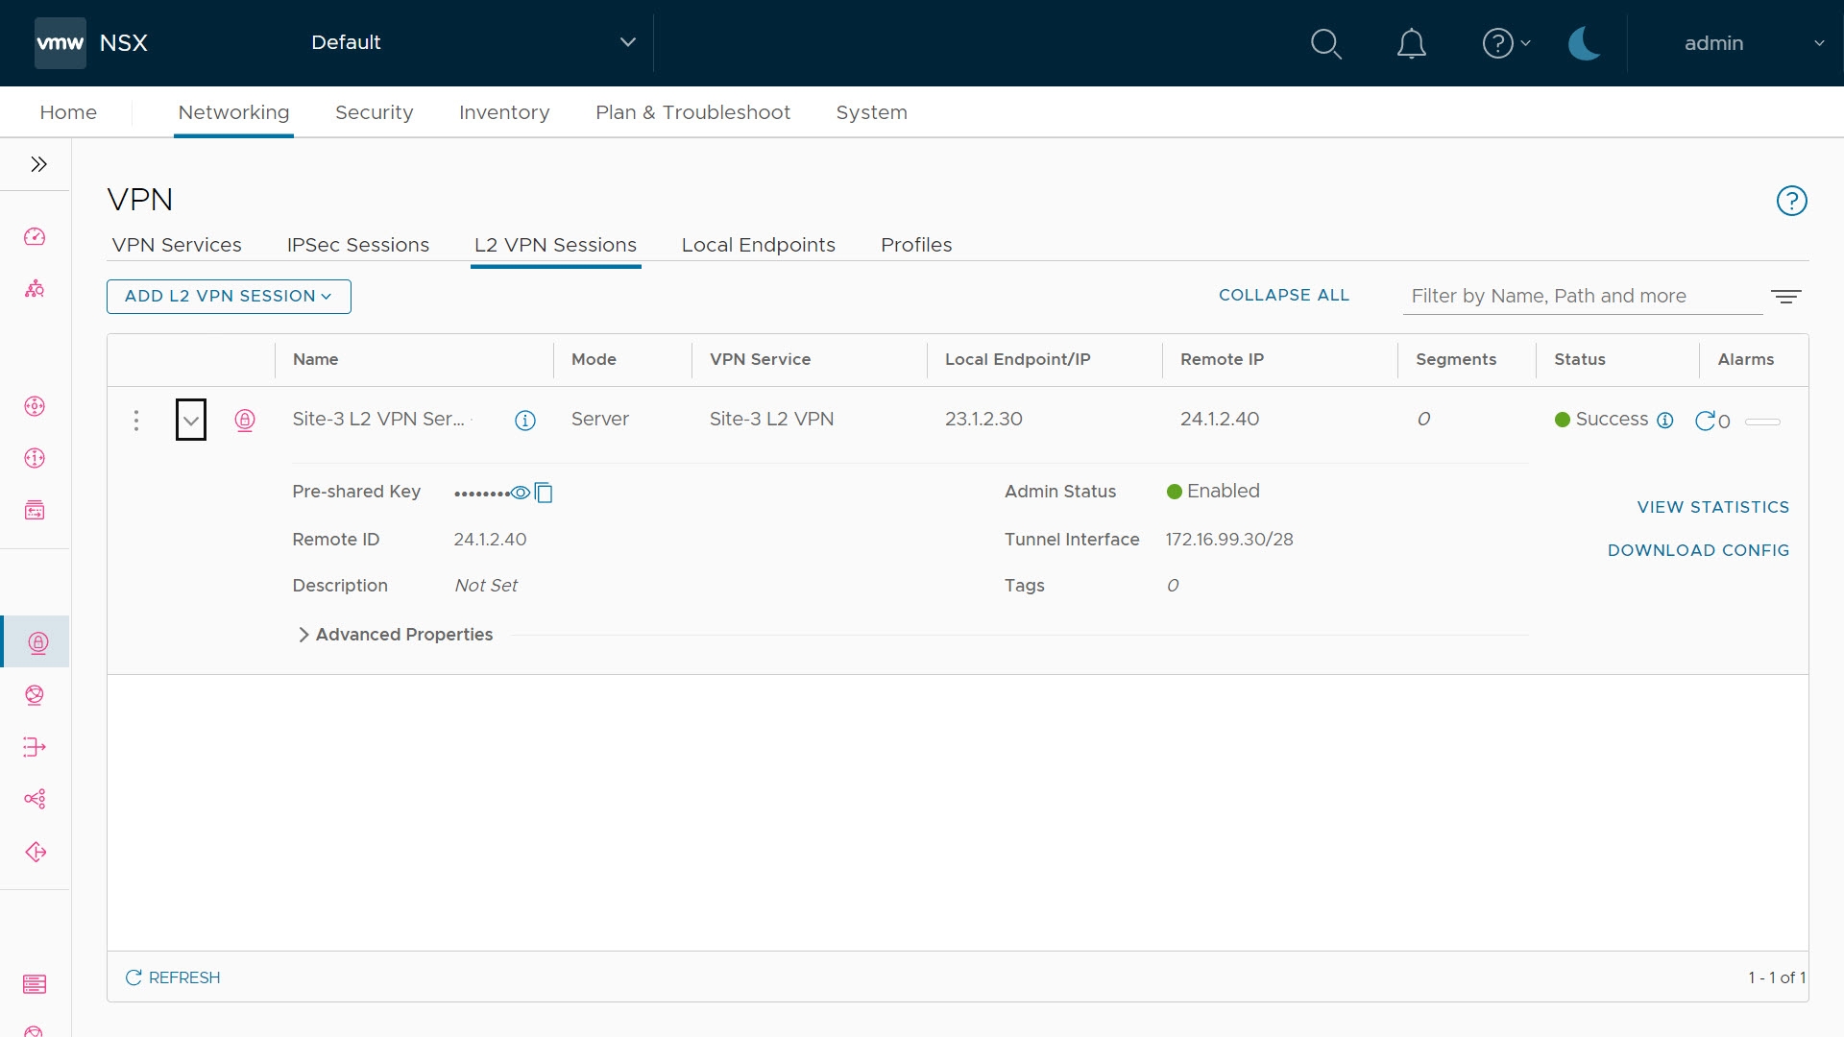The image size is (1844, 1037).
Task: Click the Download Config link
Action: 1698,550
